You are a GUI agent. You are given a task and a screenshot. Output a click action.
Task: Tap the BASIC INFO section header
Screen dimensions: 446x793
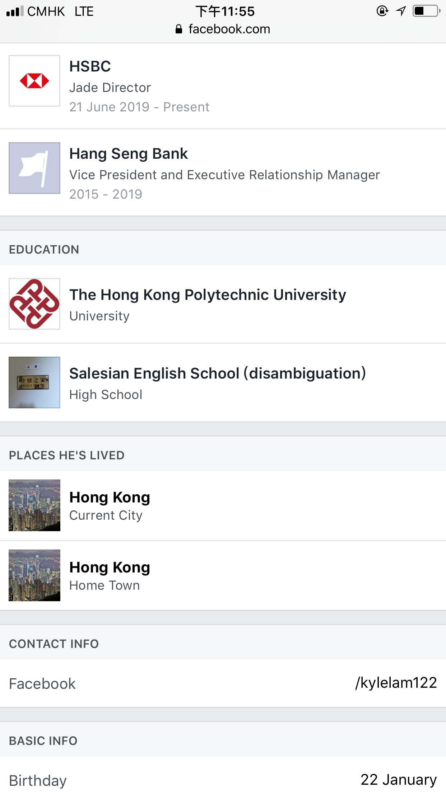coord(43,741)
